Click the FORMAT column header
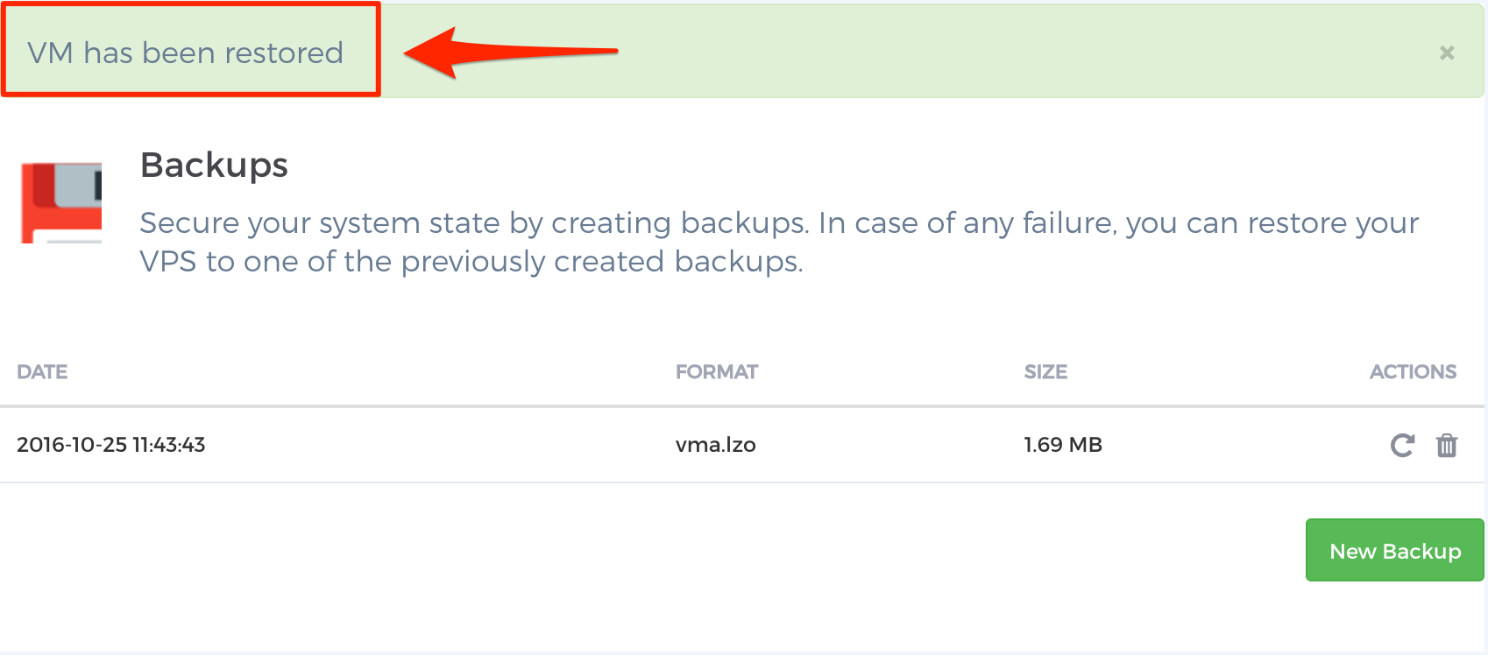 pos(717,371)
